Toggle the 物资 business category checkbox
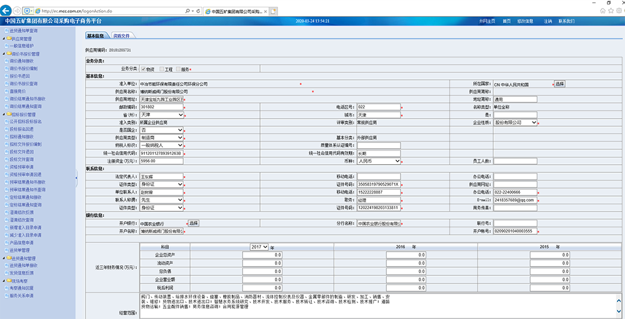 pos(143,69)
